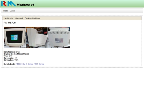The image size is (144, 108).
Task: Open the Desktop Machines category
Action: (32, 18)
